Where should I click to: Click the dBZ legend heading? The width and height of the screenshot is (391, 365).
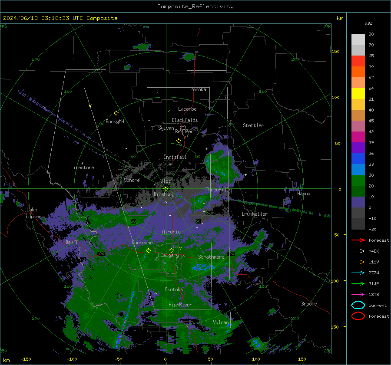tap(368, 23)
